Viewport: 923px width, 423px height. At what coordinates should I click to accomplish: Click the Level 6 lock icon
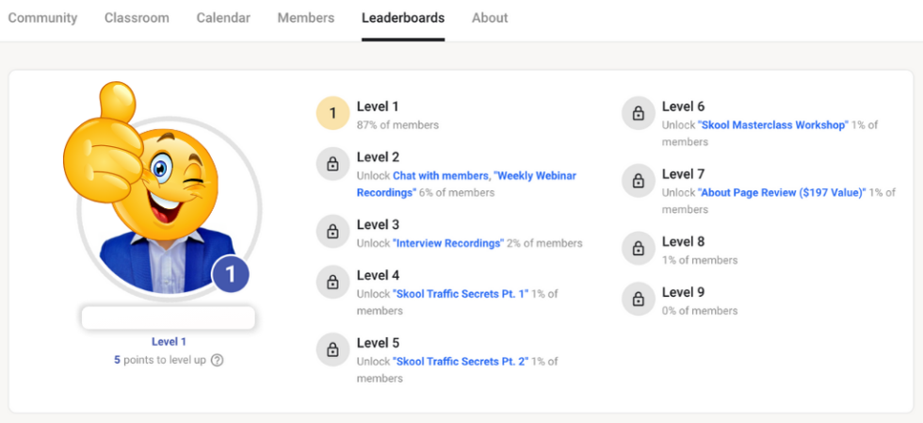click(x=639, y=113)
